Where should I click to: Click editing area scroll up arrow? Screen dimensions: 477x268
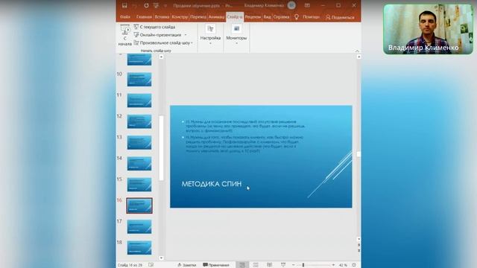click(358, 57)
